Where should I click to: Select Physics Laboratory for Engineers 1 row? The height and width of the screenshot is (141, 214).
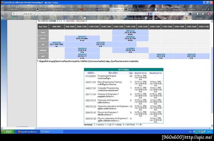(x=123, y=120)
